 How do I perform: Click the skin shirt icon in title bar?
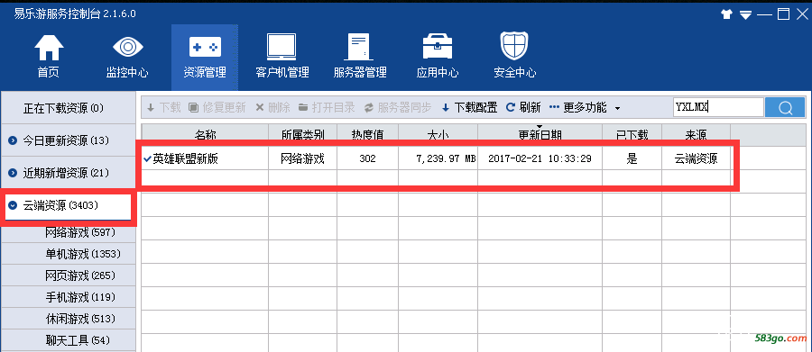726,14
